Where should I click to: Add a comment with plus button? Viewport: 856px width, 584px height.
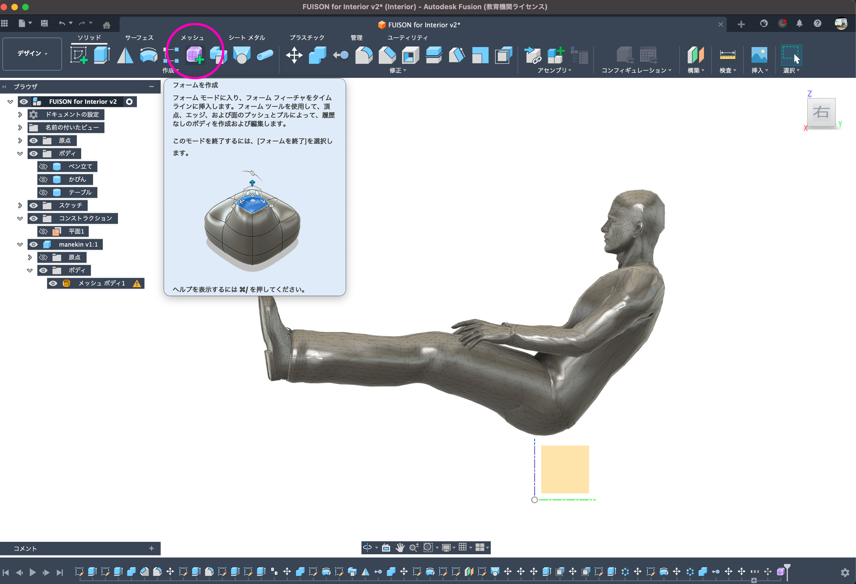click(x=152, y=548)
